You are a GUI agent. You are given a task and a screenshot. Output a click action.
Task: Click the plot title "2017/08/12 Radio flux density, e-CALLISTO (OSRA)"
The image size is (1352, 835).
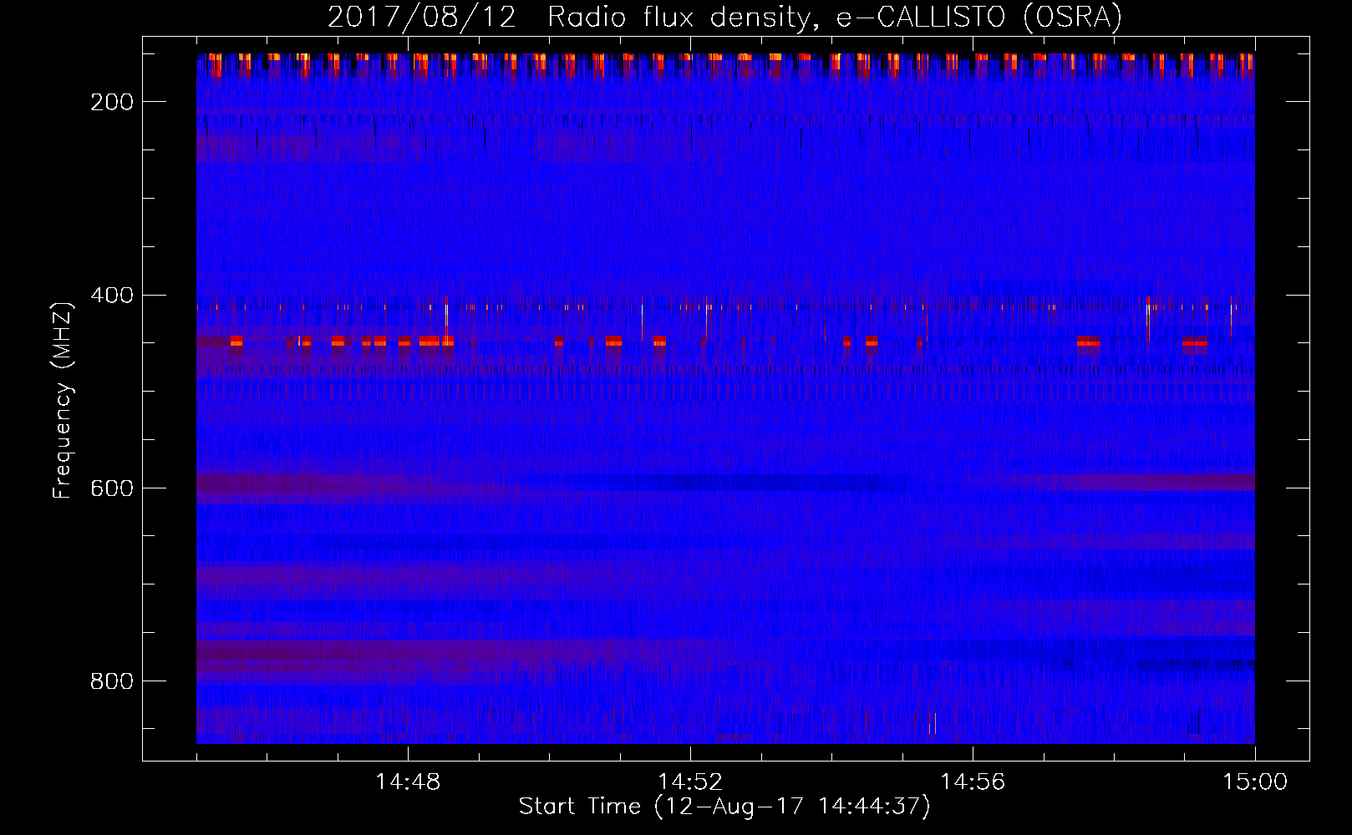(724, 17)
